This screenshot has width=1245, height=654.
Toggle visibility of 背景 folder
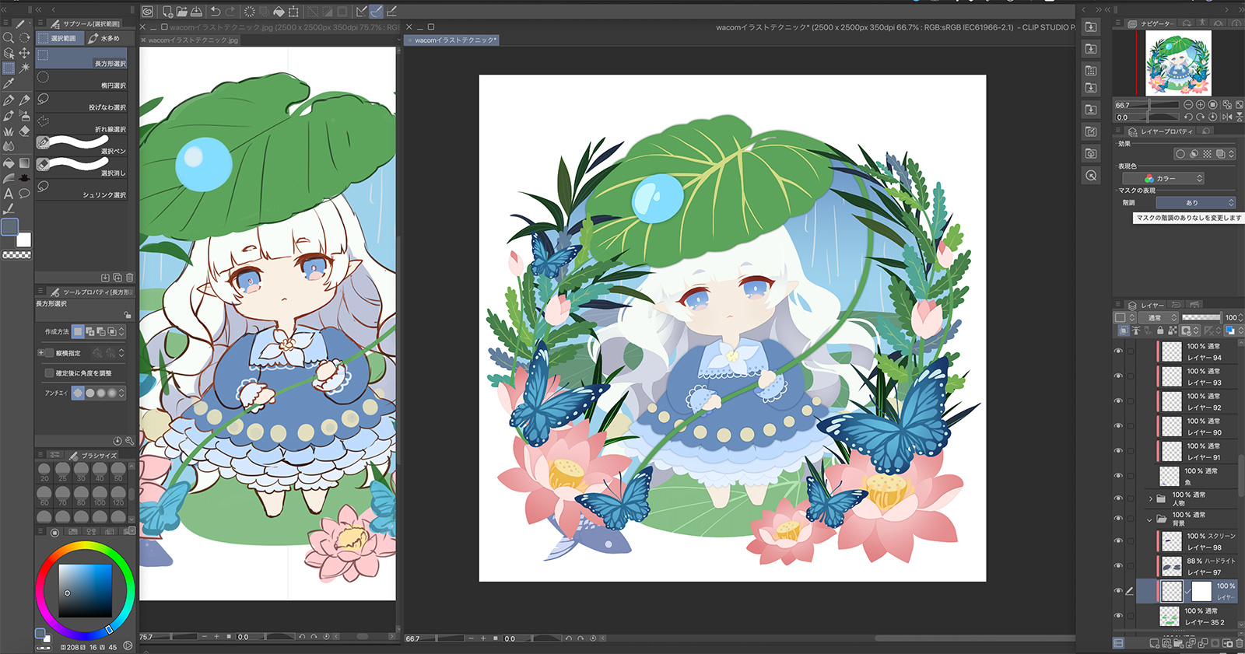pos(1118,519)
